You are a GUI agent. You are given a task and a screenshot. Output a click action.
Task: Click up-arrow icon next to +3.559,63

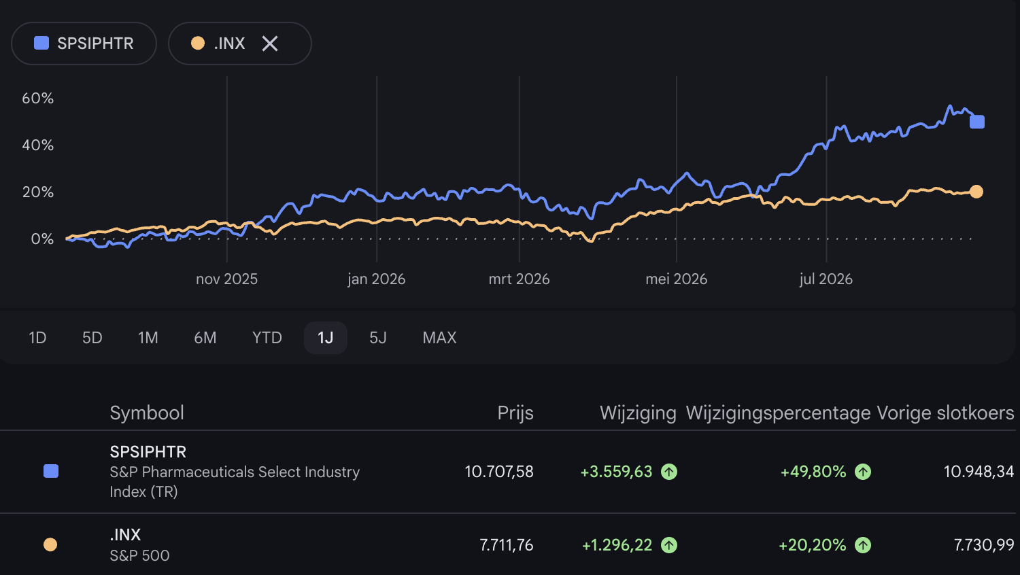pos(669,471)
